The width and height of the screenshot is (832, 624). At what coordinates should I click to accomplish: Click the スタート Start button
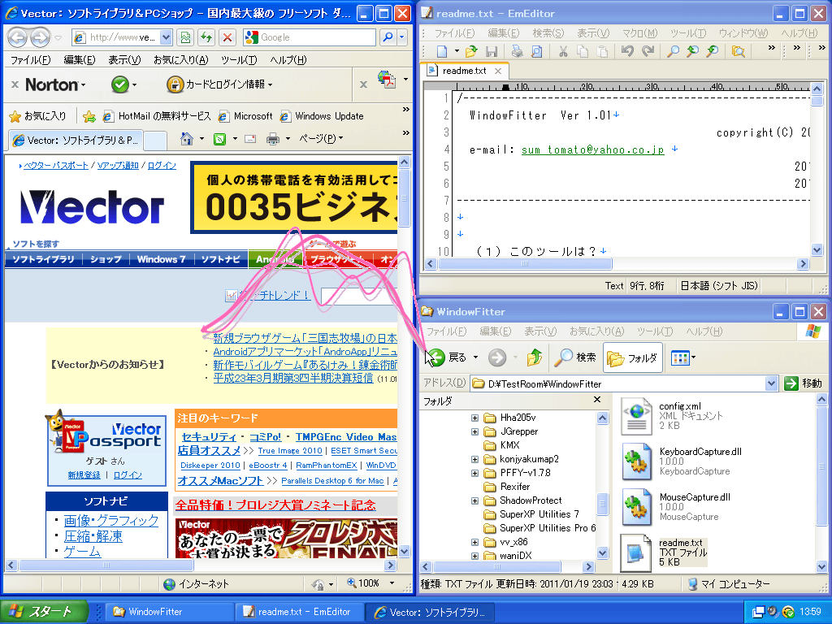click(45, 611)
